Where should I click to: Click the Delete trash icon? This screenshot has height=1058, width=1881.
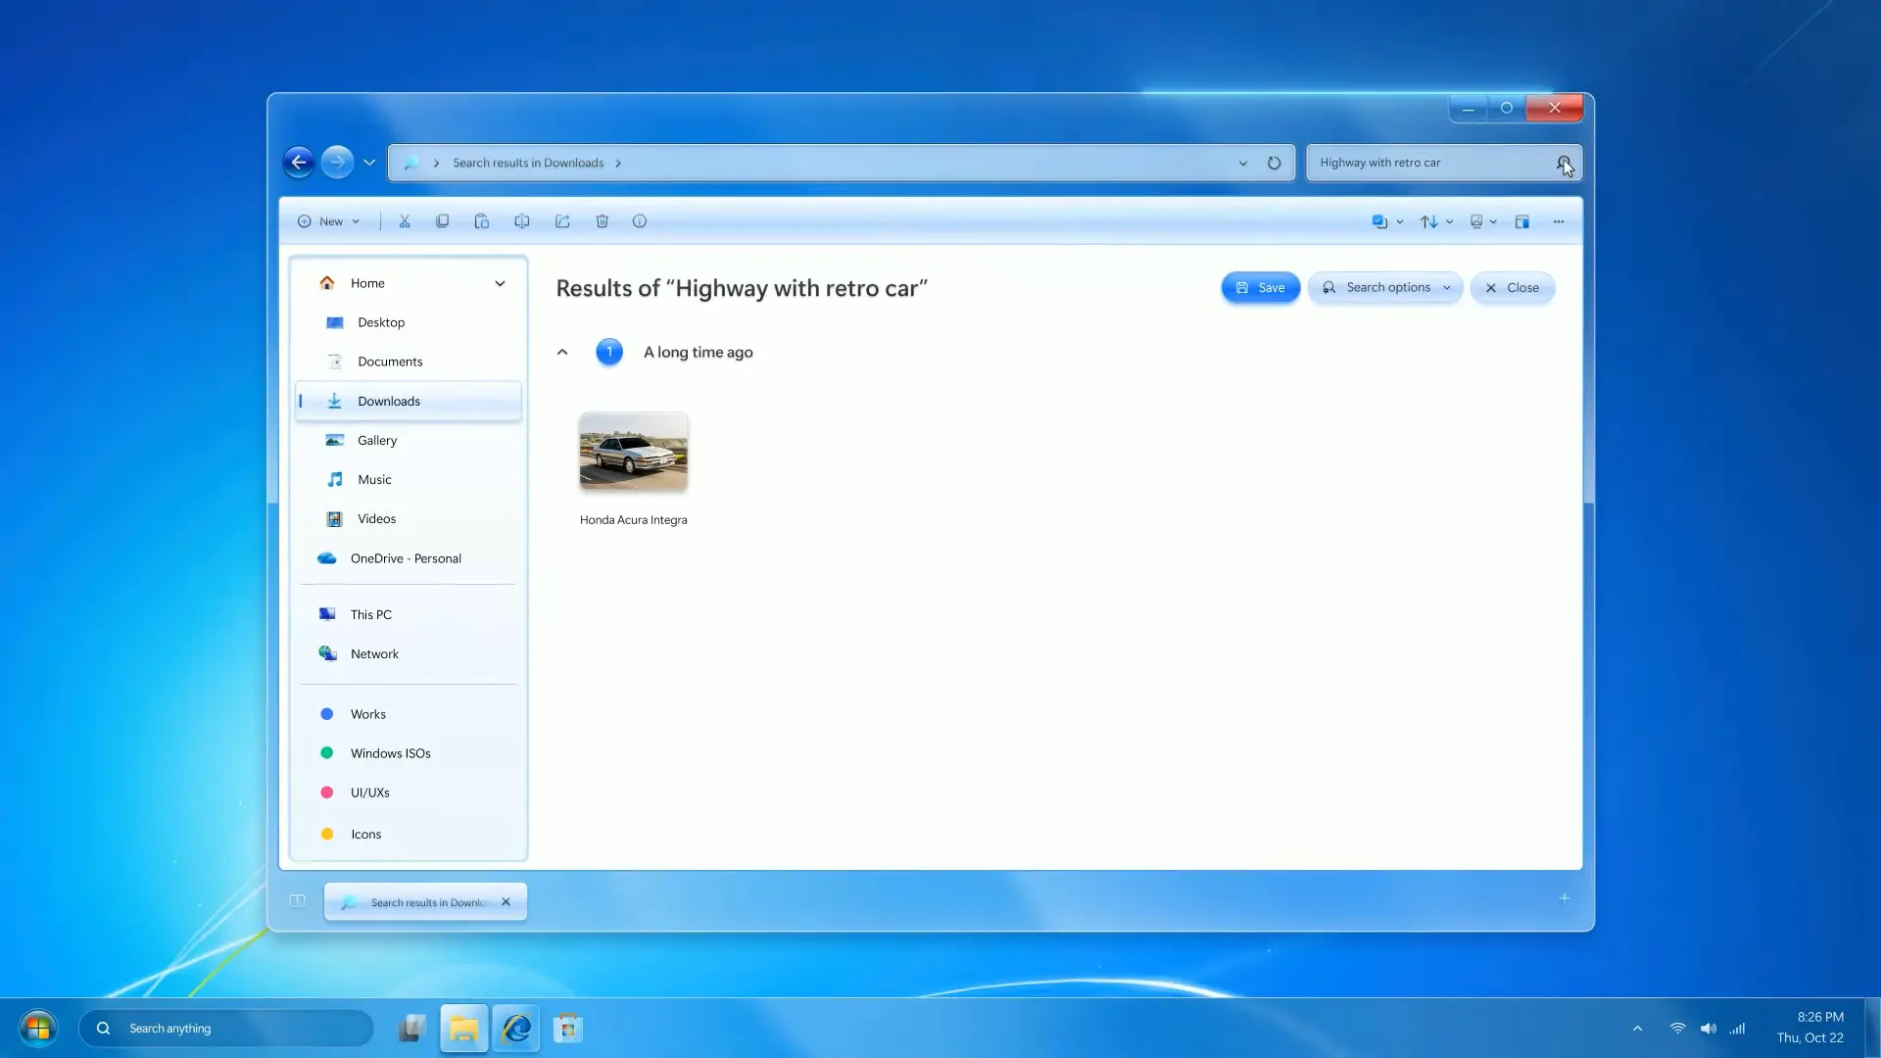point(603,221)
